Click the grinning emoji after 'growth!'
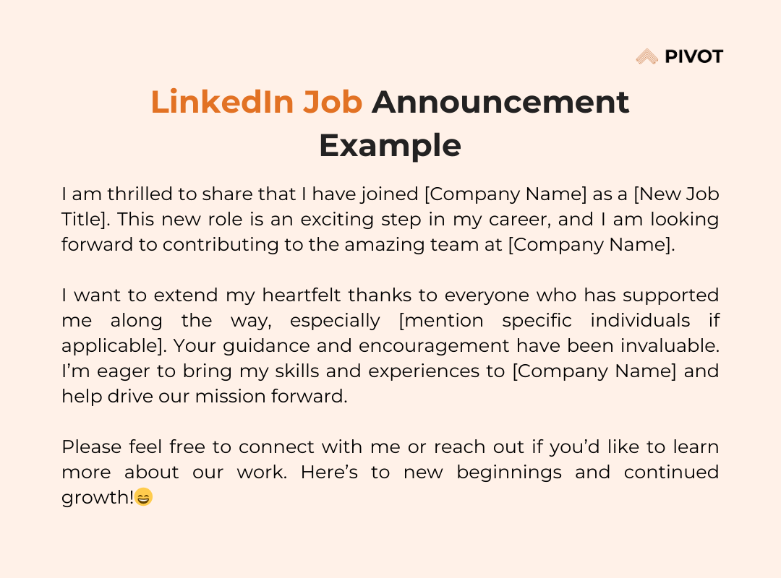Screen dimensions: 781x578 143,497
